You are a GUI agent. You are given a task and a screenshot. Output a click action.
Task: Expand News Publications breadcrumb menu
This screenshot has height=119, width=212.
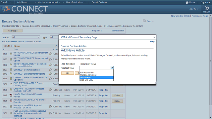76,2
